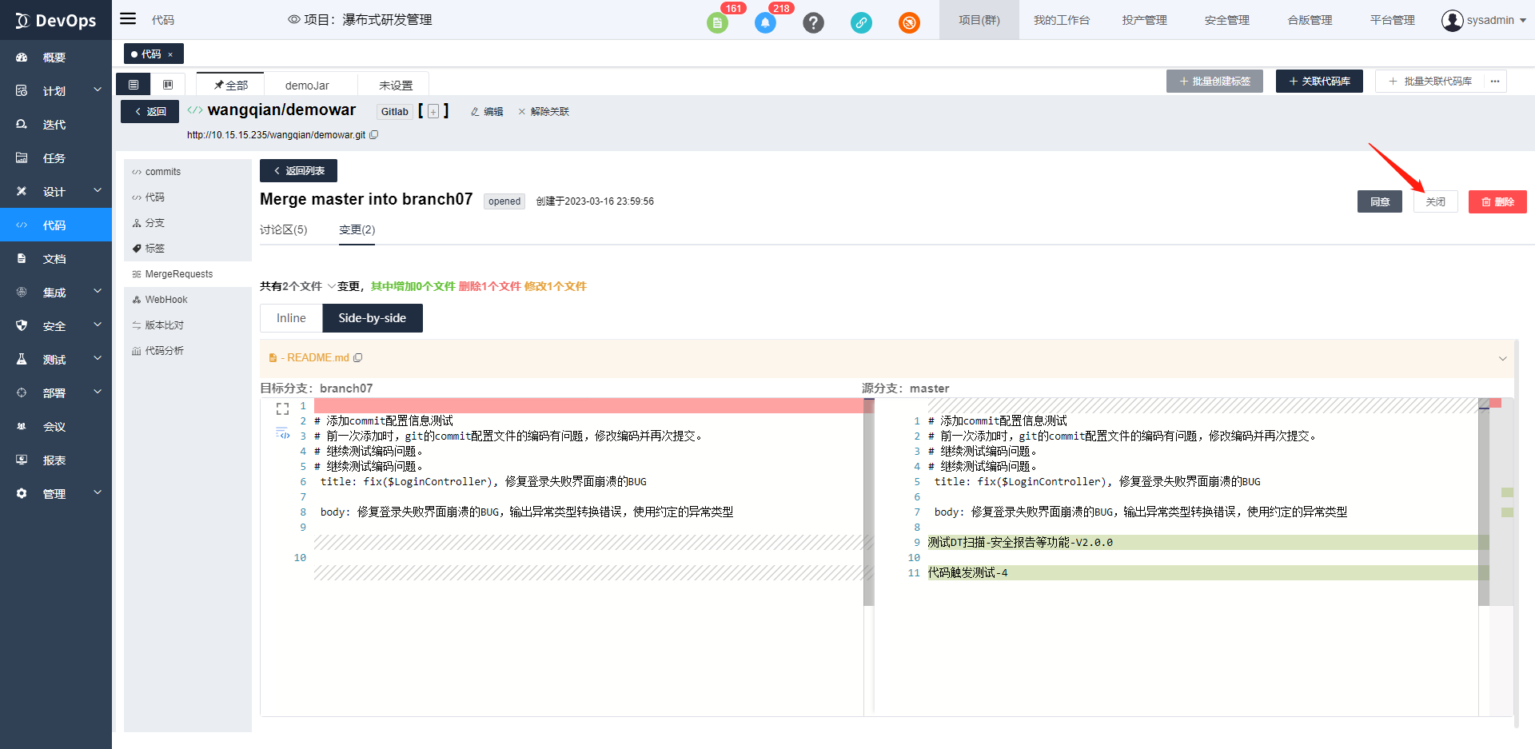This screenshot has height=749, width=1535.
Task: Click the help question mark icon
Action: point(813,22)
